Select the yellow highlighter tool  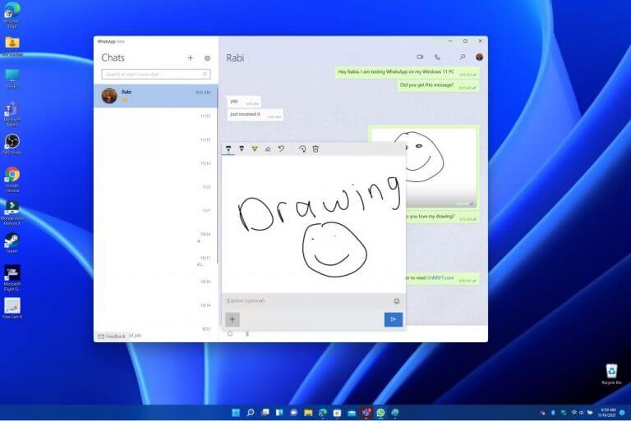coord(255,149)
